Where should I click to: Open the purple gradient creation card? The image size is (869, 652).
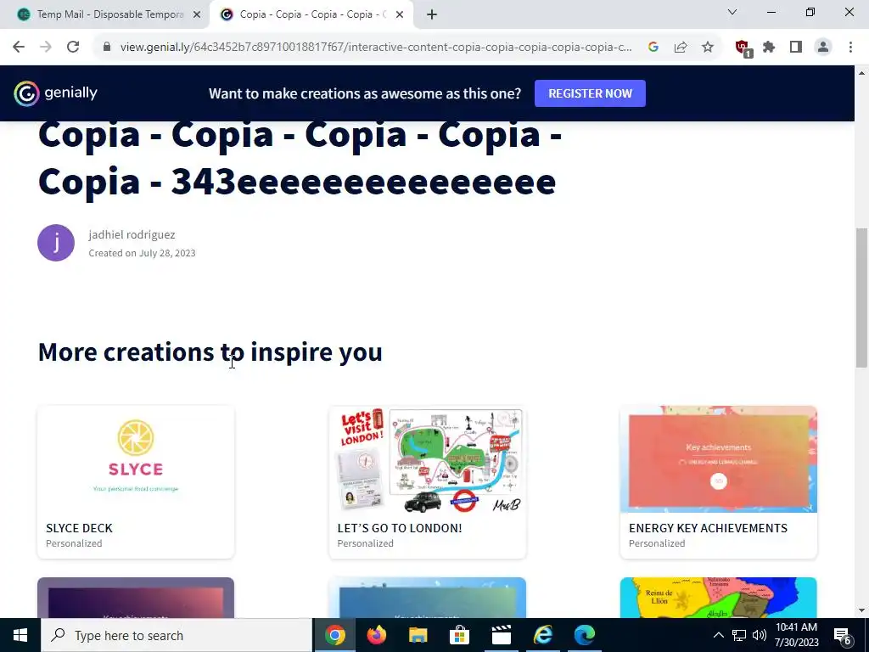136,598
